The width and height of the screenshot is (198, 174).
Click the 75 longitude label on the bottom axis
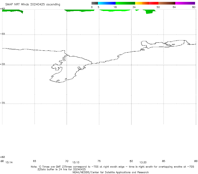(x=99, y=161)
